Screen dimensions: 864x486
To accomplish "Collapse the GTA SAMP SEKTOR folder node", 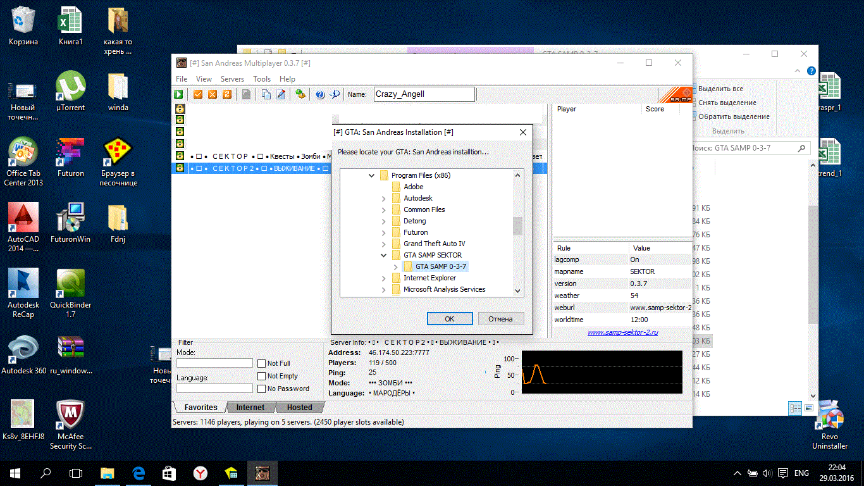I will pyautogui.click(x=384, y=255).
